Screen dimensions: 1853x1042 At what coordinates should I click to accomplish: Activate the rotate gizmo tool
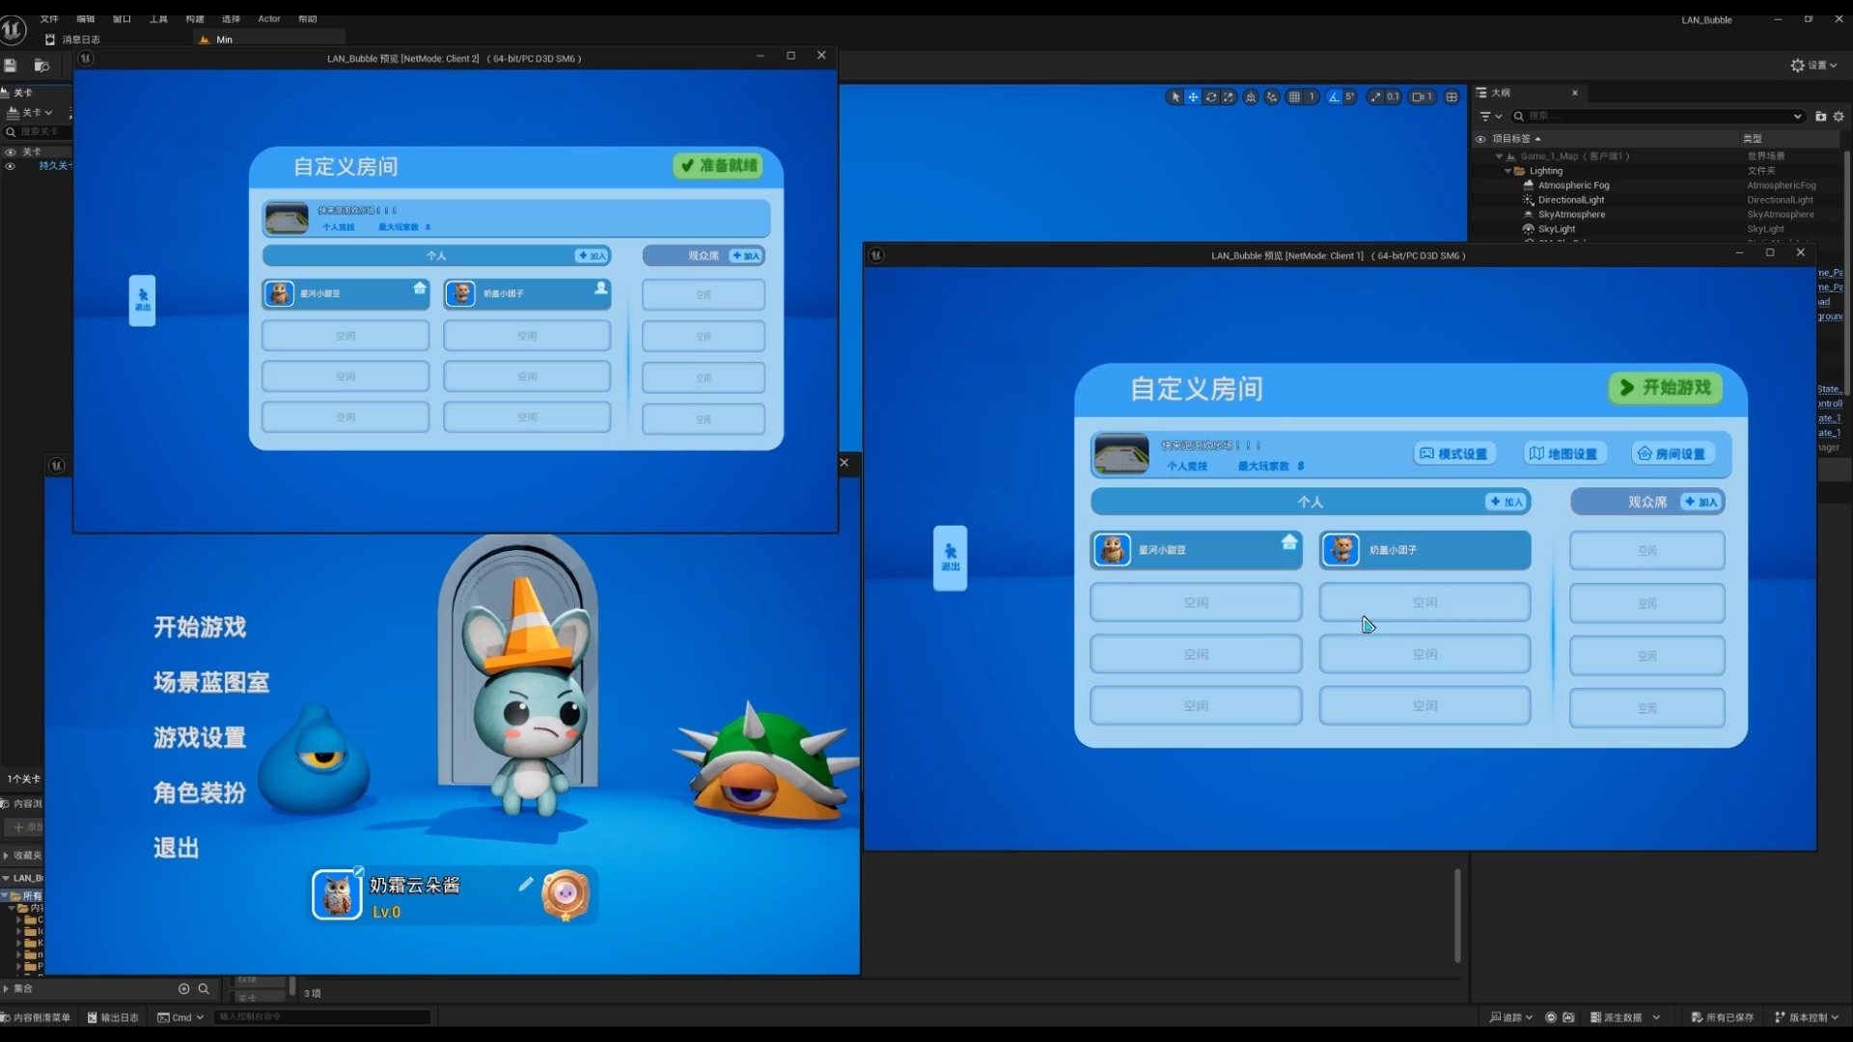tap(1211, 96)
